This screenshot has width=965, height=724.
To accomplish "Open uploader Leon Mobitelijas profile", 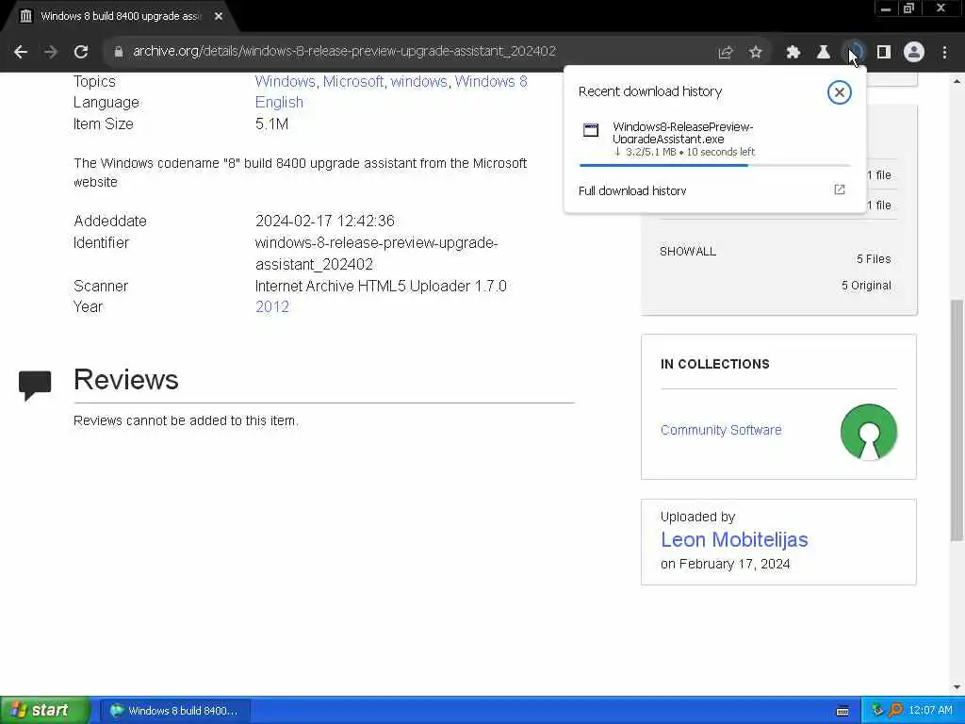I will tap(733, 539).
